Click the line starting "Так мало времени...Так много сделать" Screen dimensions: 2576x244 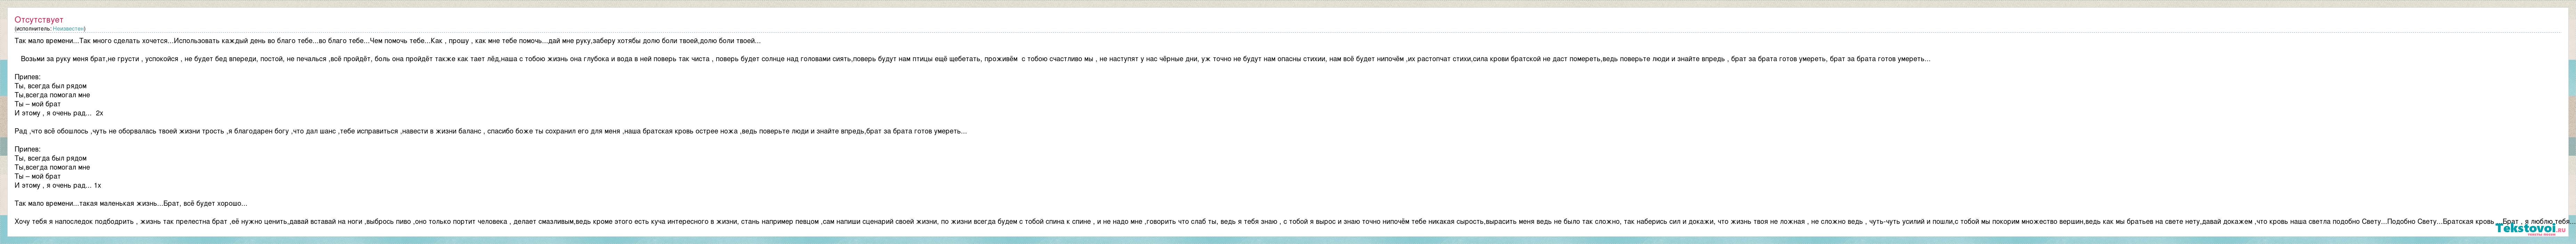click(387, 41)
